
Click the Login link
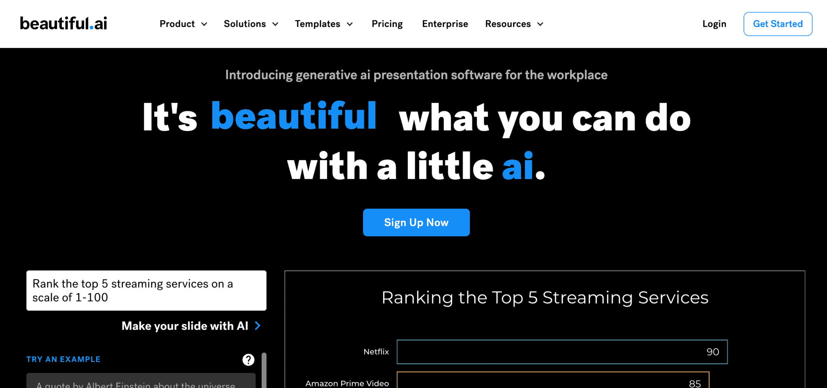[714, 24]
